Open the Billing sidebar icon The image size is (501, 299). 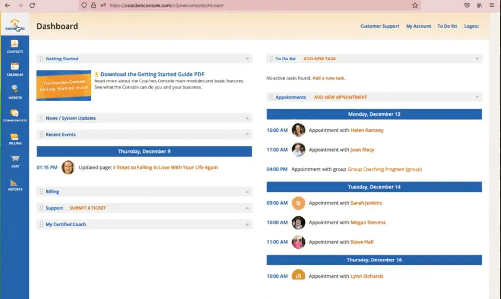15,138
